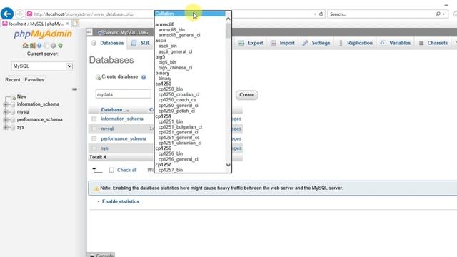
Task: Click the mysql database link in table
Action: (107, 128)
